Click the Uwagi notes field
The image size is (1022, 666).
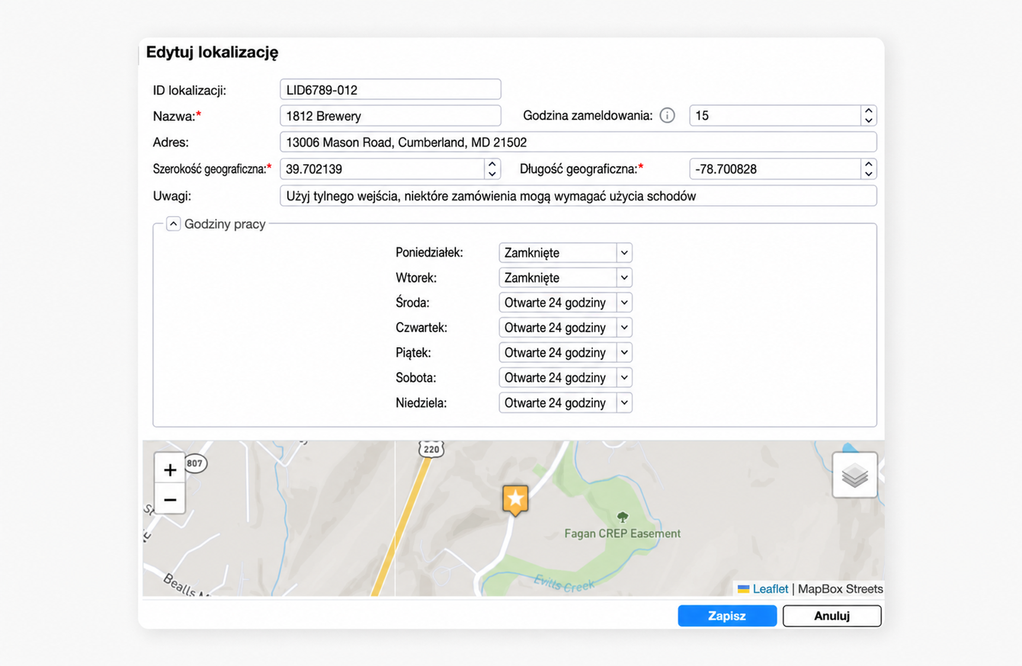pyautogui.click(x=578, y=196)
